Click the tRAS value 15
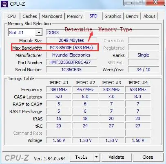This screenshot has height=164, width=166. (59, 118)
